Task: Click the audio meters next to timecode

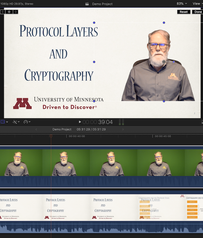Action: (x=122, y=122)
